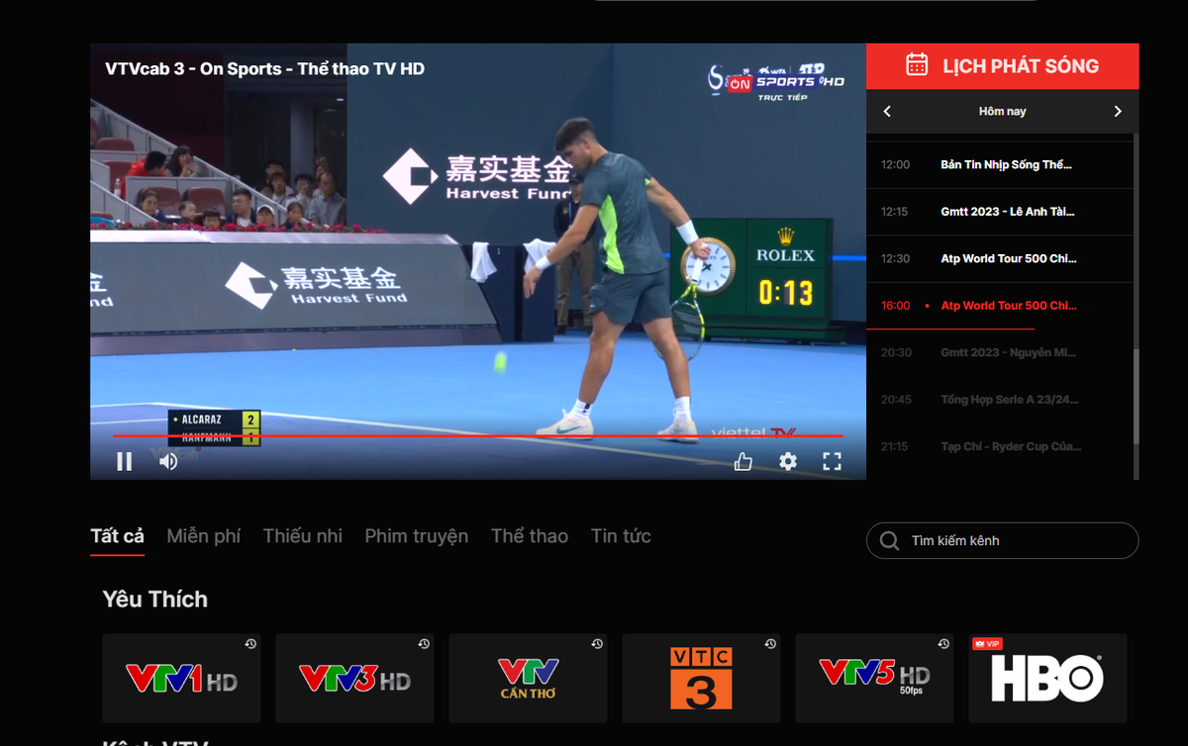Open the VTV5 HD channel
The height and width of the screenshot is (746, 1188).
(874, 679)
